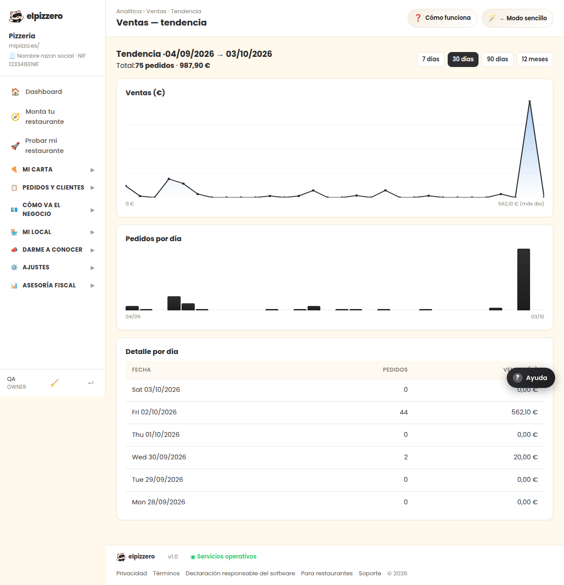Open the Términos footer link
Viewport: 564px width, 585px height.
pos(166,574)
